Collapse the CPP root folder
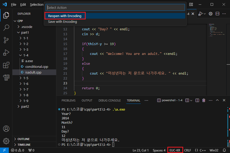 click(x=34, y=21)
